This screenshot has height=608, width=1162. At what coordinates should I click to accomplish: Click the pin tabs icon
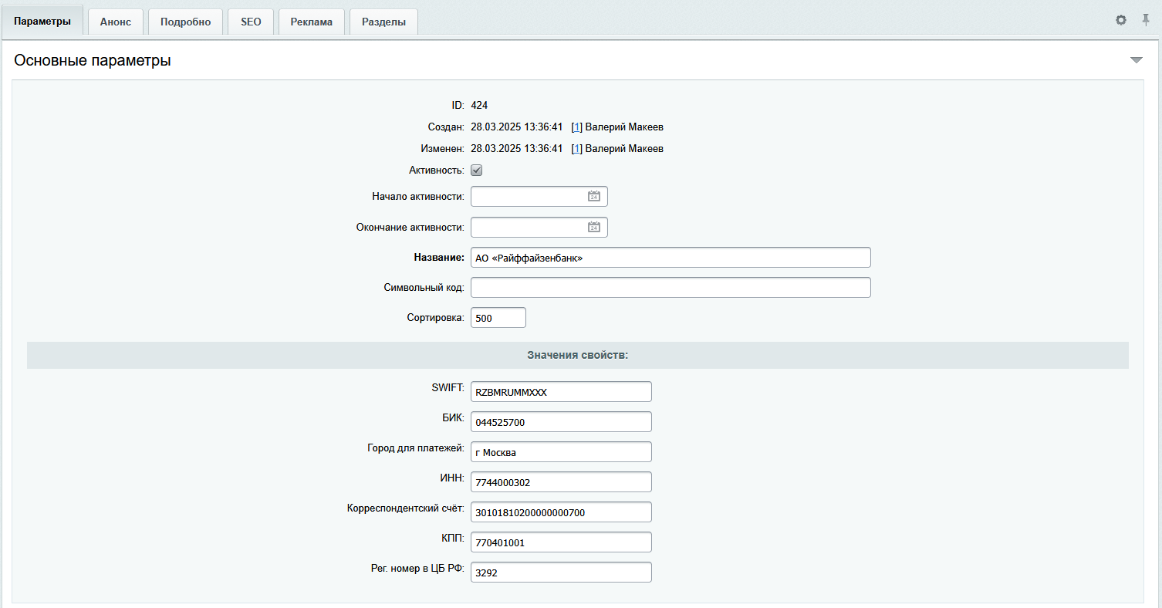point(1146,20)
